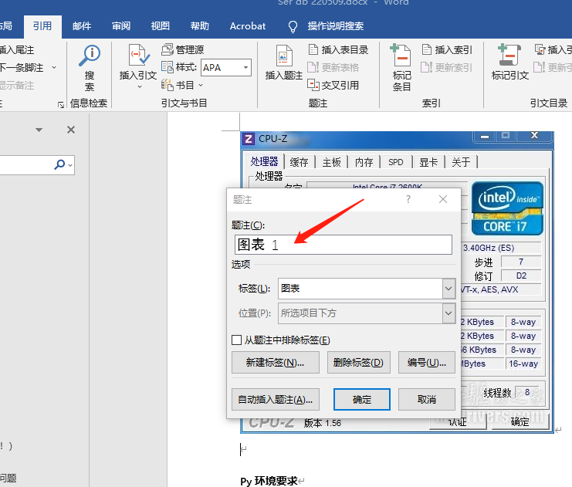
Task: Click the SPD tab in CPU-Z image
Action: (396, 162)
